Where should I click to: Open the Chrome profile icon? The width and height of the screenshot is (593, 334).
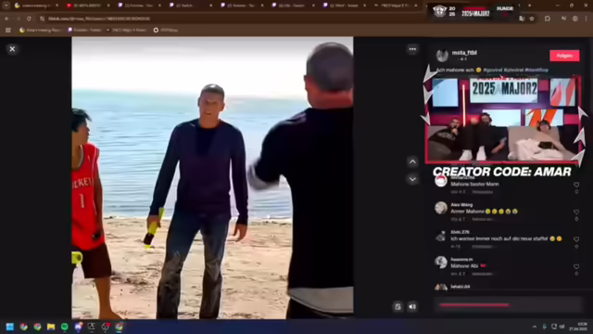point(574,19)
